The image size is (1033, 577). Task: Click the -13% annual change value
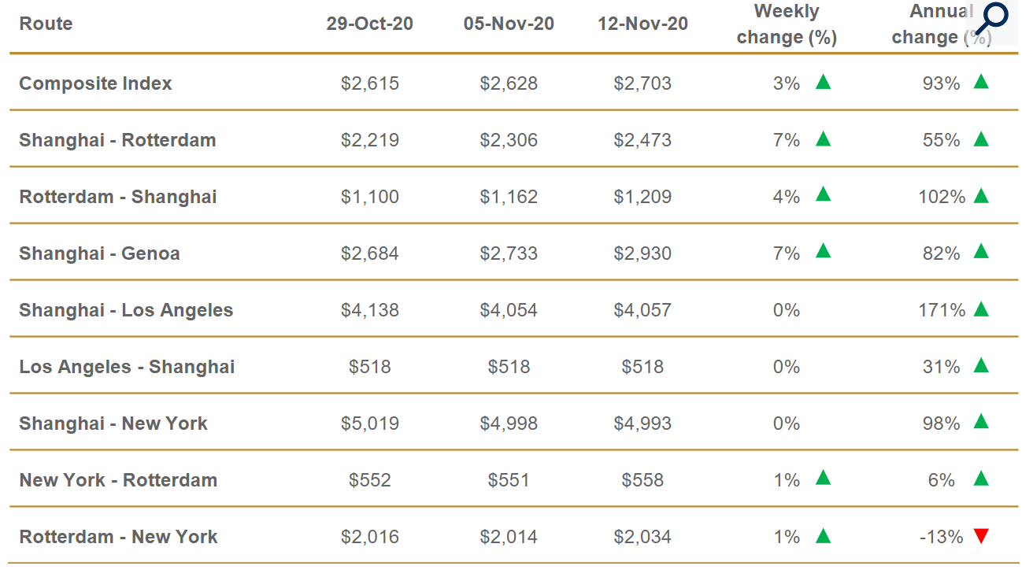click(941, 537)
